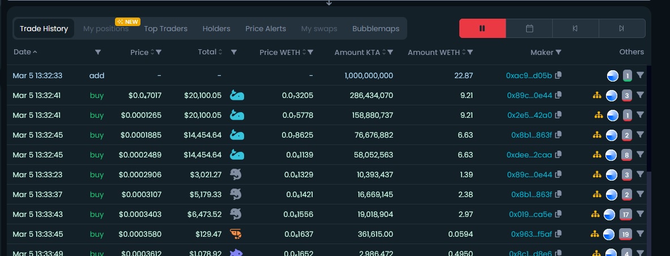Filter by maker 0x019...ca5e funnel
Screen dimensions: 670x256
coord(640,214)
